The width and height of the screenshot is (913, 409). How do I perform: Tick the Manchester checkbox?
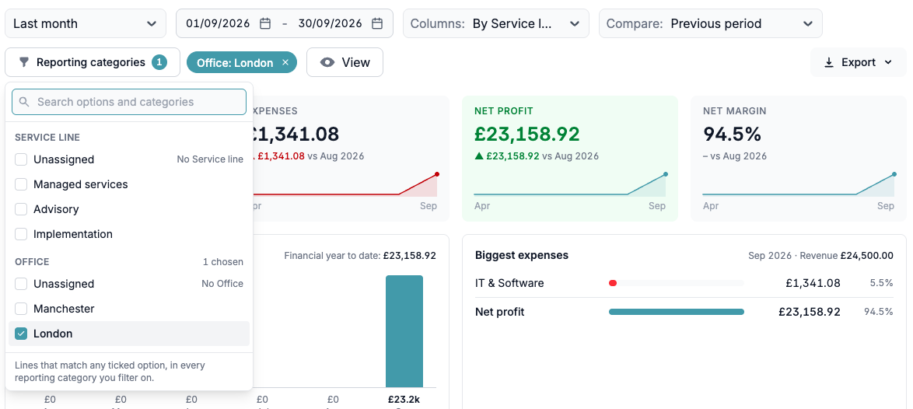pos(21,309)
